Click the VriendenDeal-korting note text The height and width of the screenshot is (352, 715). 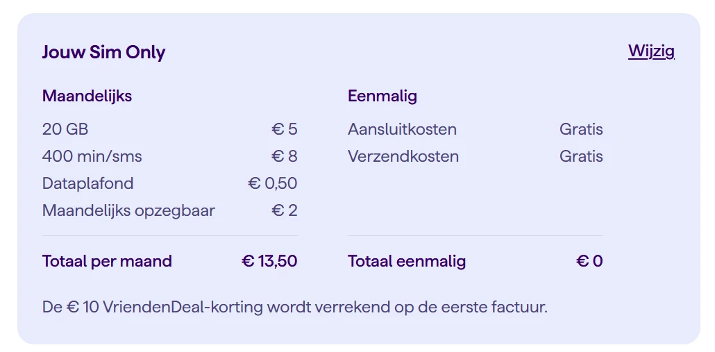click(295, 306)
